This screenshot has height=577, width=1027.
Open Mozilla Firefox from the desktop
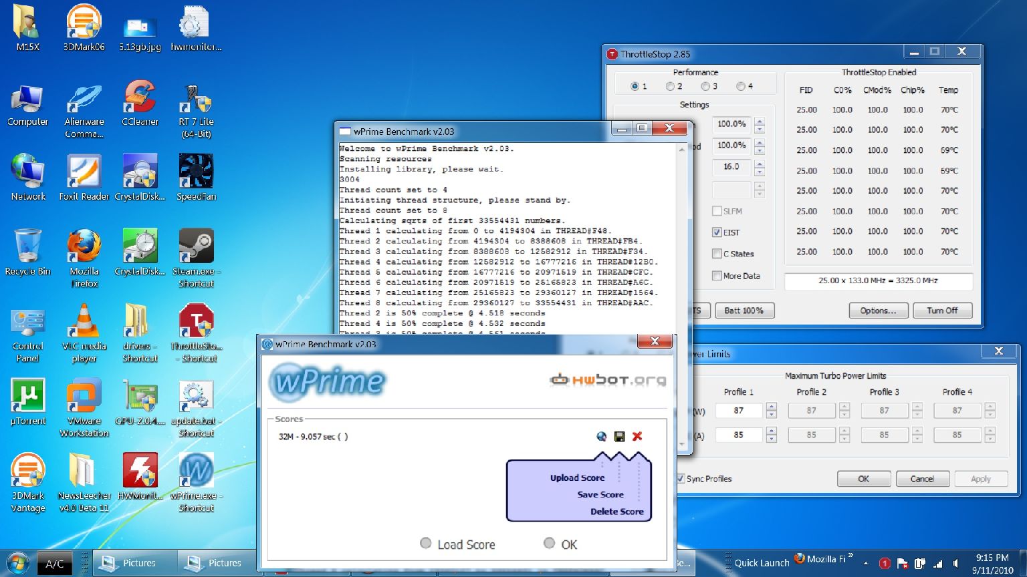pos(84,258)
